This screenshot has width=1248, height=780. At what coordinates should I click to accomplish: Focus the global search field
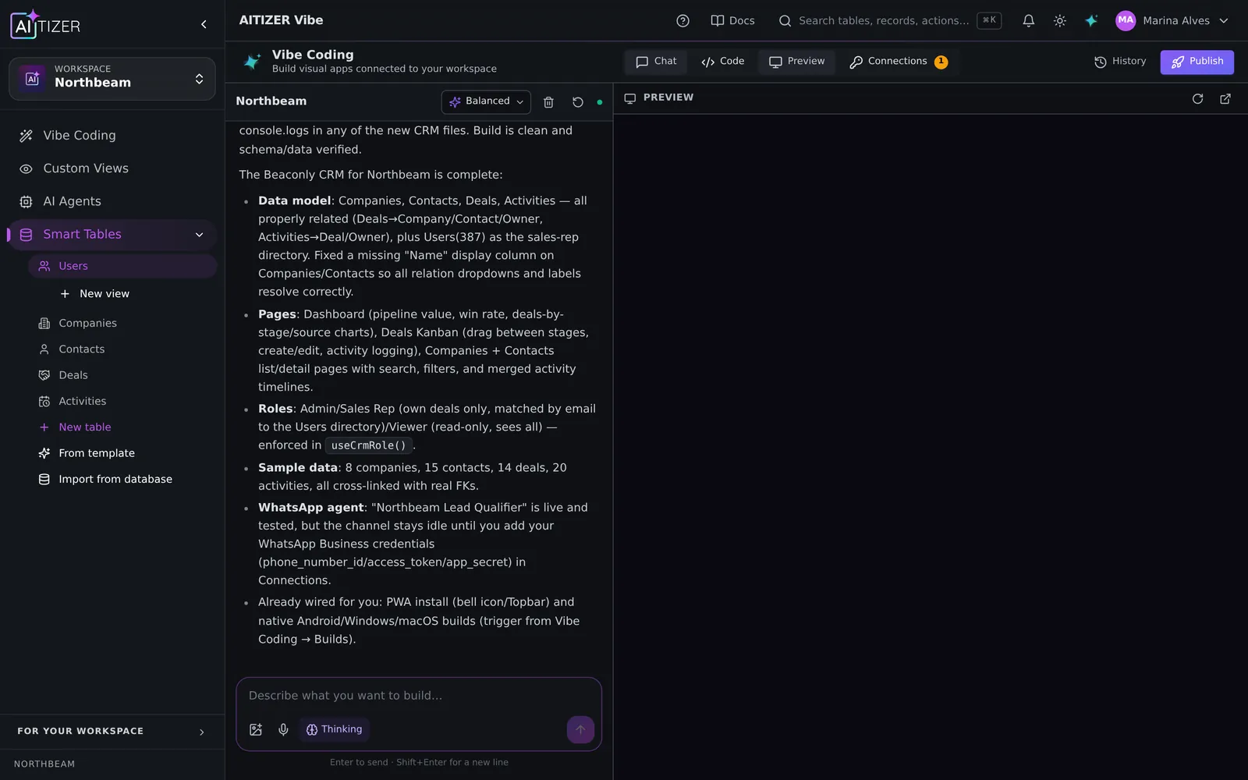tap(890, 21)
